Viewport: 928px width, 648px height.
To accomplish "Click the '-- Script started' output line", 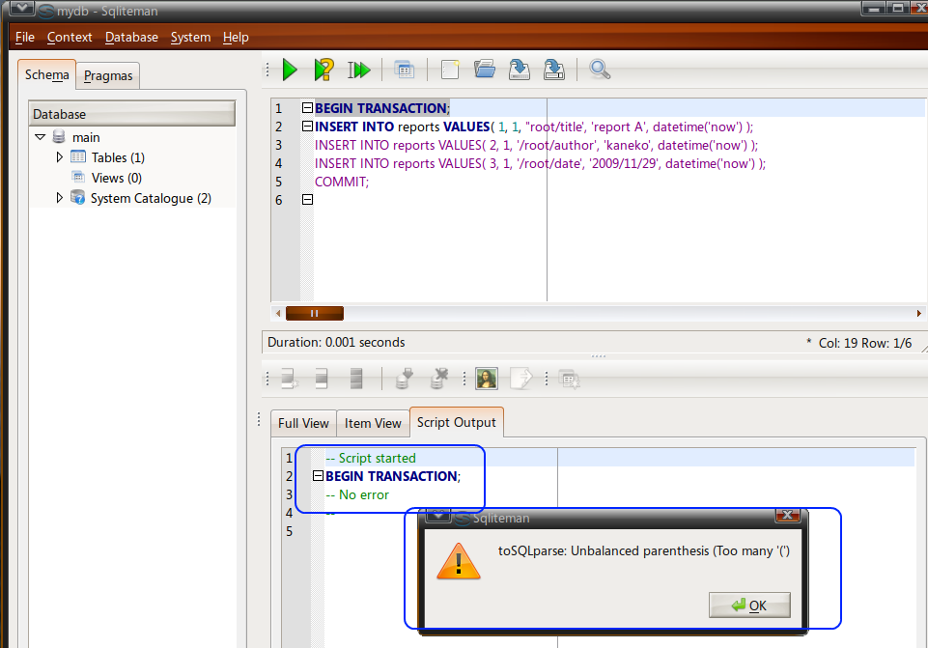I will tap(371, 458).
